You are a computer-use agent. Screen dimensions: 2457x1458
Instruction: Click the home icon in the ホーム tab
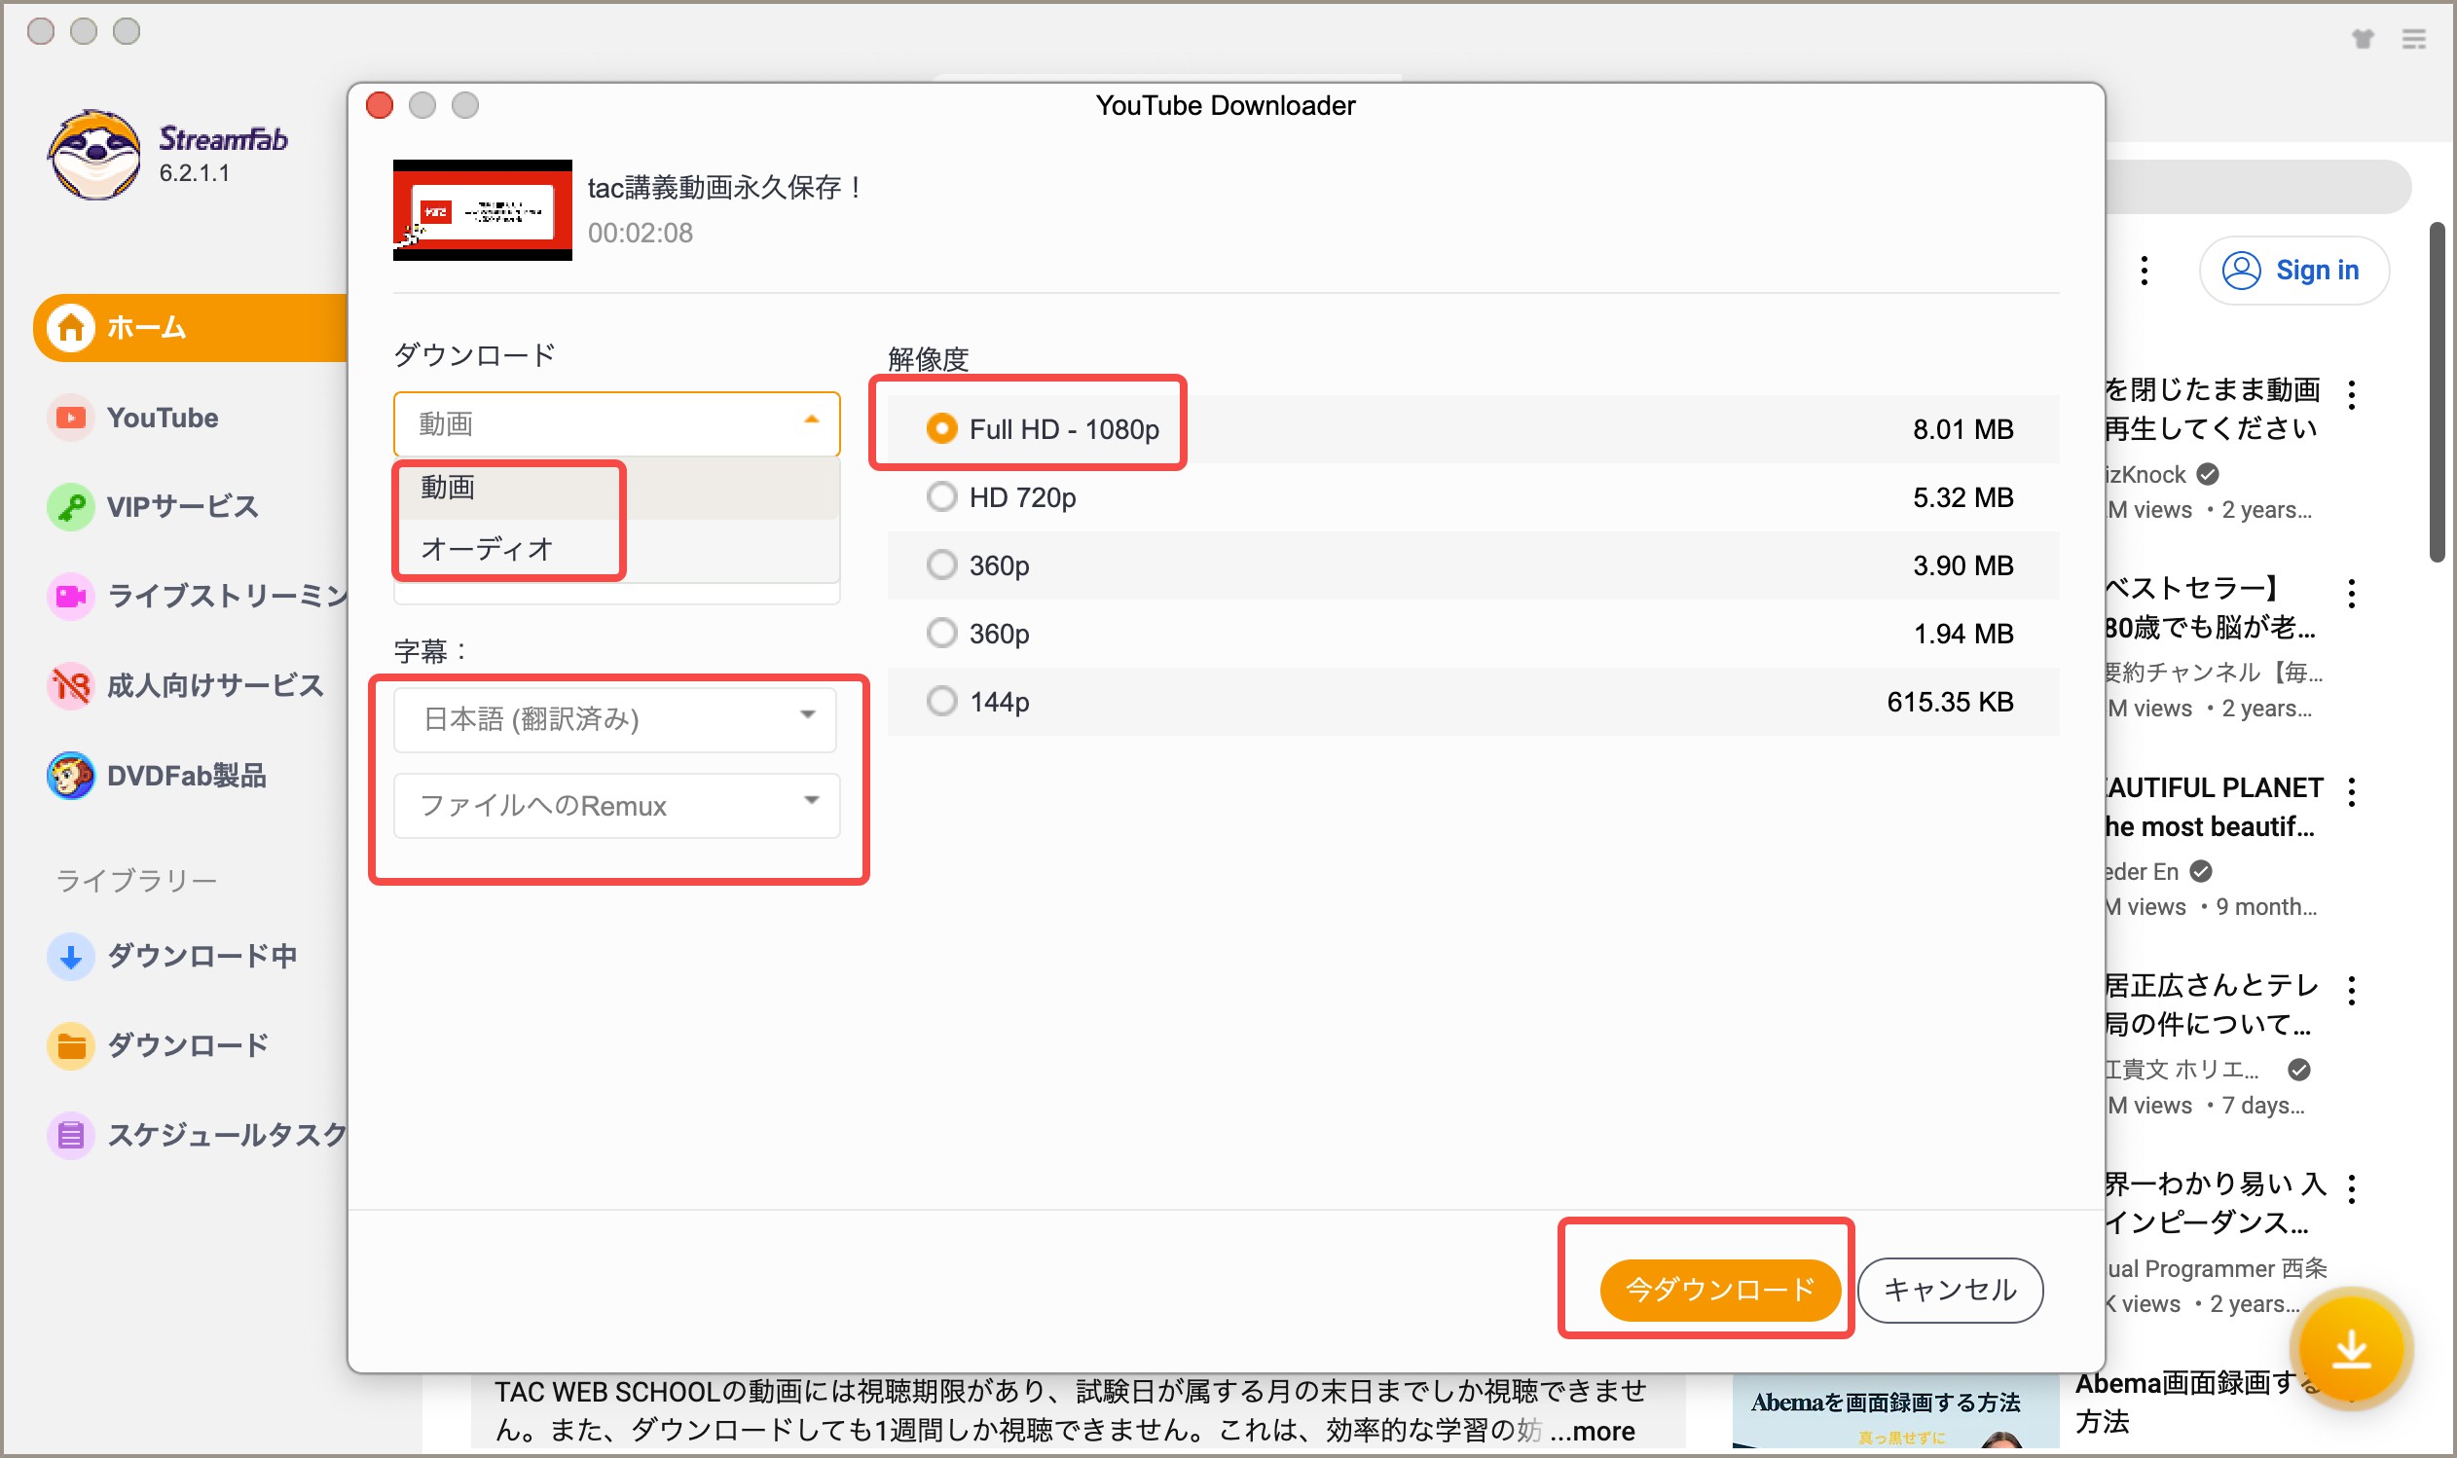pyautogui.click(x=71, y=327)
